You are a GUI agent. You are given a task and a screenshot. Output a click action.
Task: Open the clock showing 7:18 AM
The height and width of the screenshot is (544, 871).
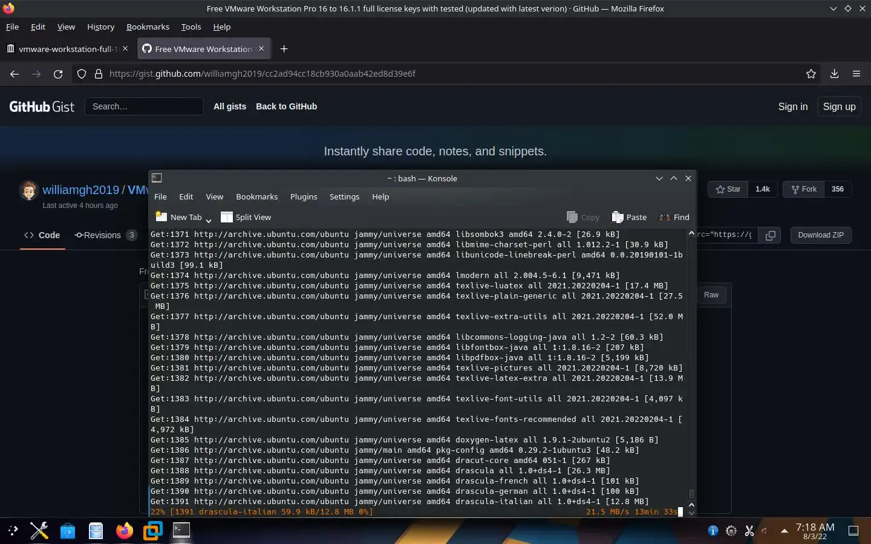click(x=815, y=531)
